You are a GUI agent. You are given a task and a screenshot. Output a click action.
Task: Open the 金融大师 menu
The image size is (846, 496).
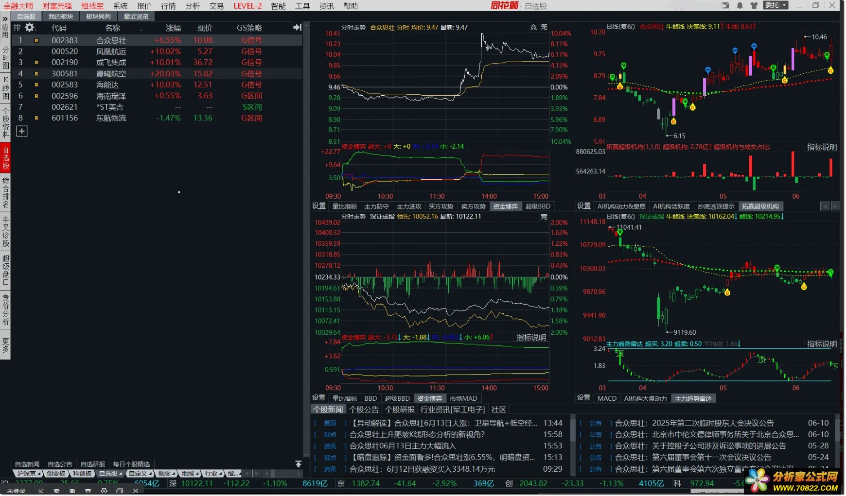(18, 6)
